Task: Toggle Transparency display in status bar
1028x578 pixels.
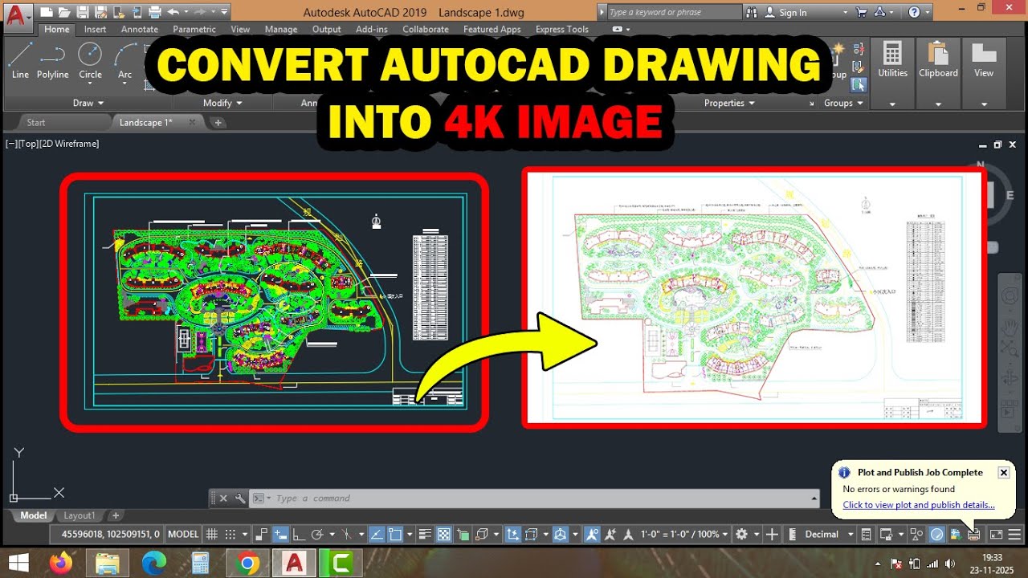Action: (x=443, y=534)
